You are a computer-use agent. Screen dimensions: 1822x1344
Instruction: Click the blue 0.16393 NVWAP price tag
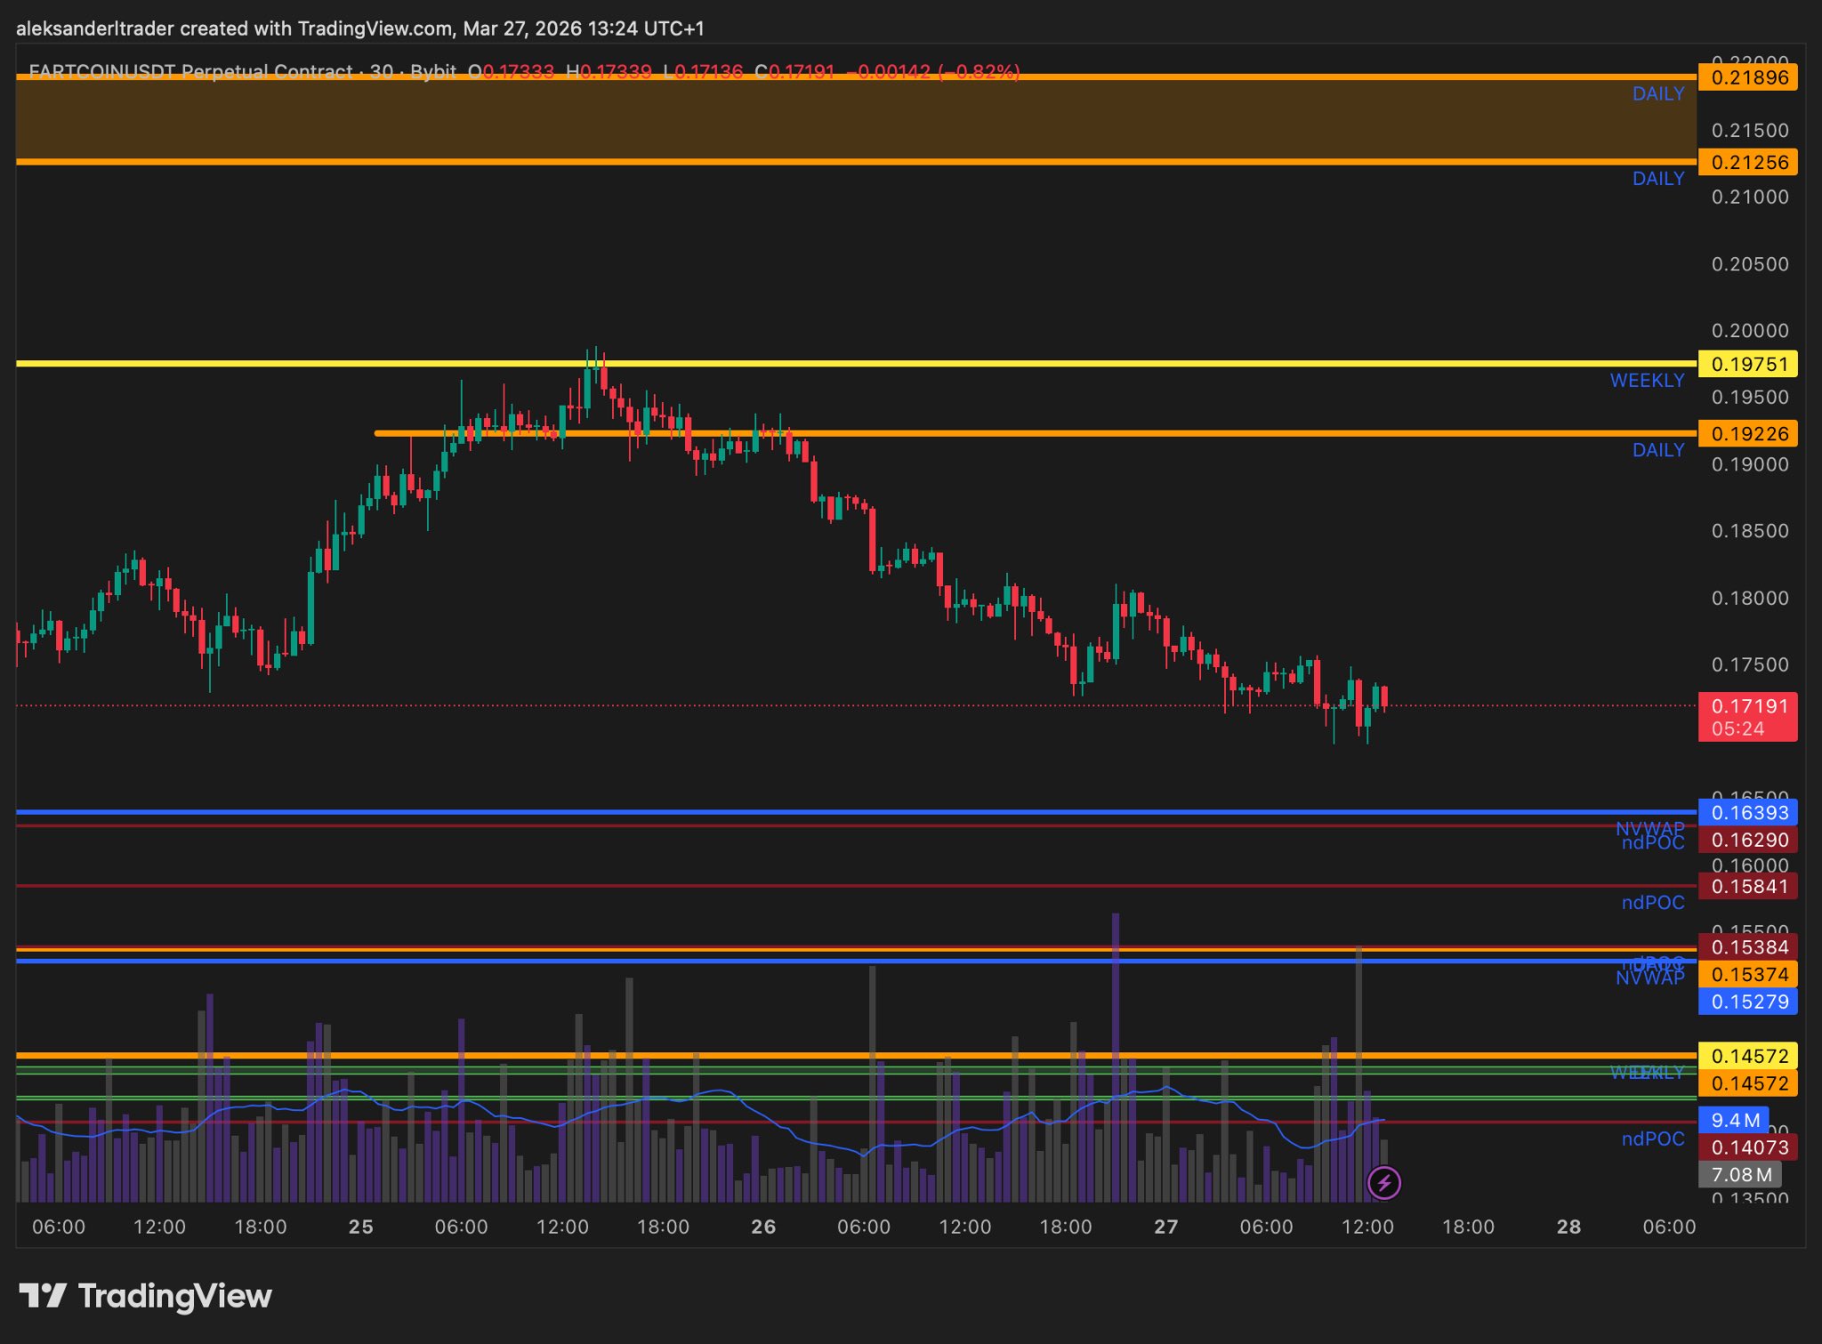1747,812
